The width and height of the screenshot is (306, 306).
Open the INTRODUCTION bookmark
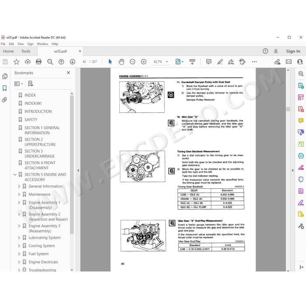pos(38,111)
